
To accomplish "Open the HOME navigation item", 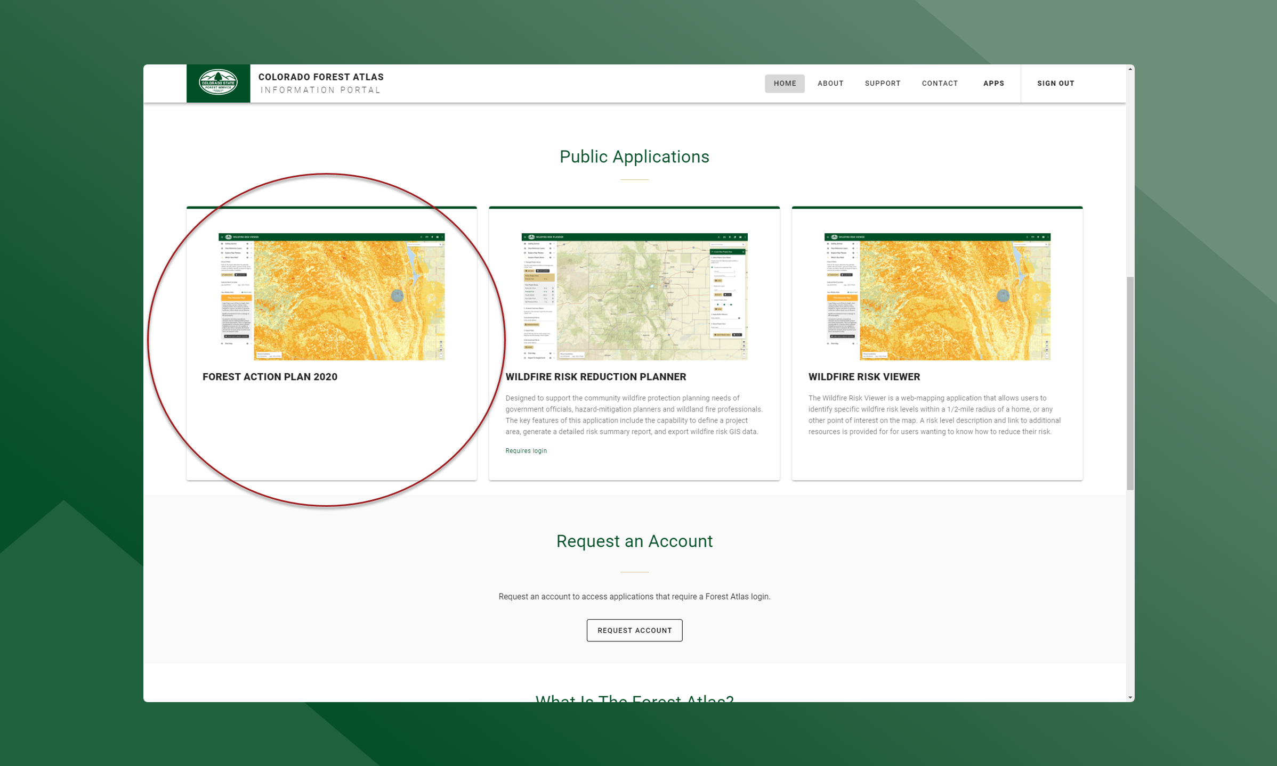I will tap(785, 84).
